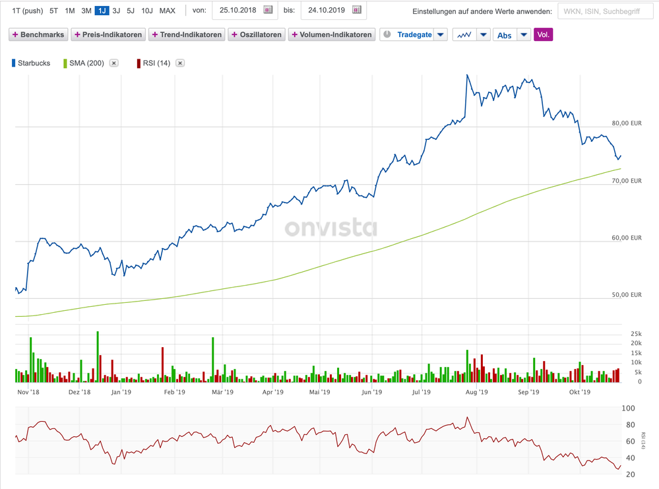Open the Oszillatoren indicators menu

click(256, 35)
